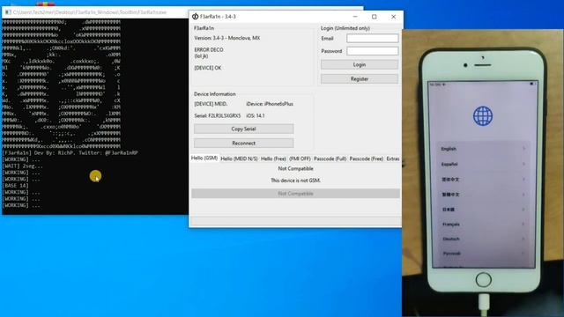Click the Reconnect button
The image size is (564, 317).
243,143
